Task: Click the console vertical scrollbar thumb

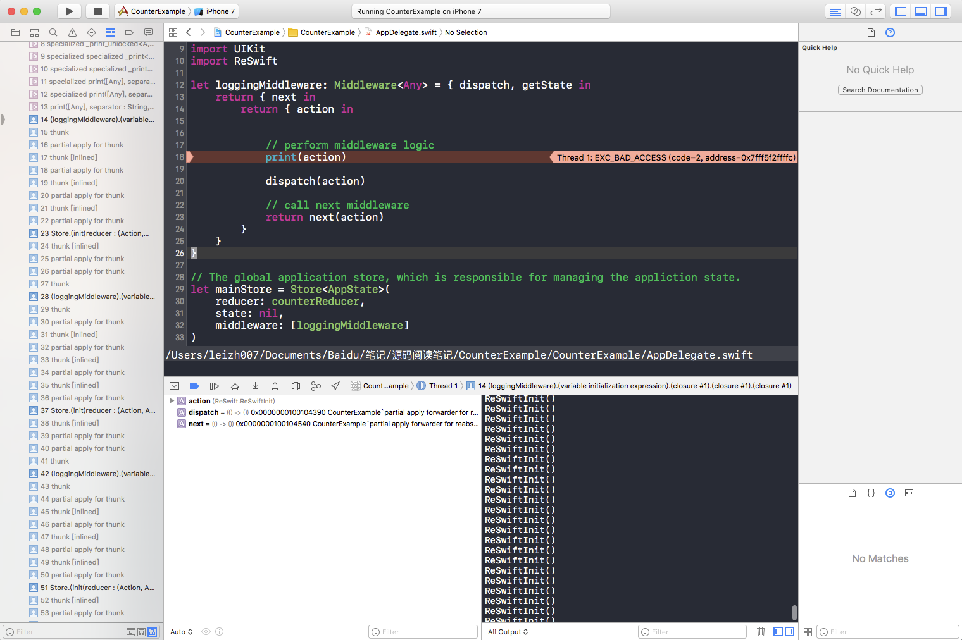Action: click(x=794, y=612)
